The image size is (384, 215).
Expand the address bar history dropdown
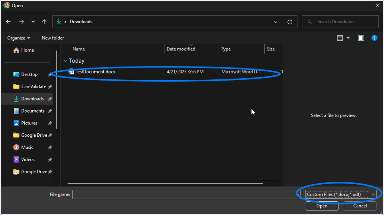coord(276,22)
